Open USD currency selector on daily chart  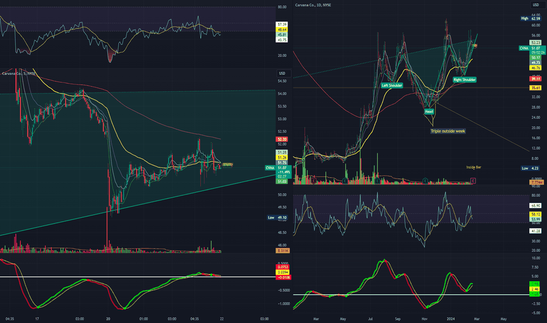pos(535,5)
